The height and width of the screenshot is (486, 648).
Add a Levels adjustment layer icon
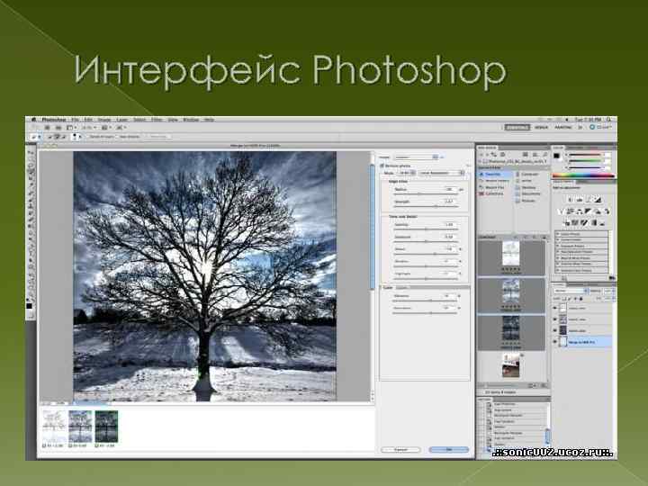580,200
